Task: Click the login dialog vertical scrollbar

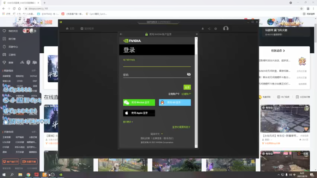Action: [x=196, y=93]
